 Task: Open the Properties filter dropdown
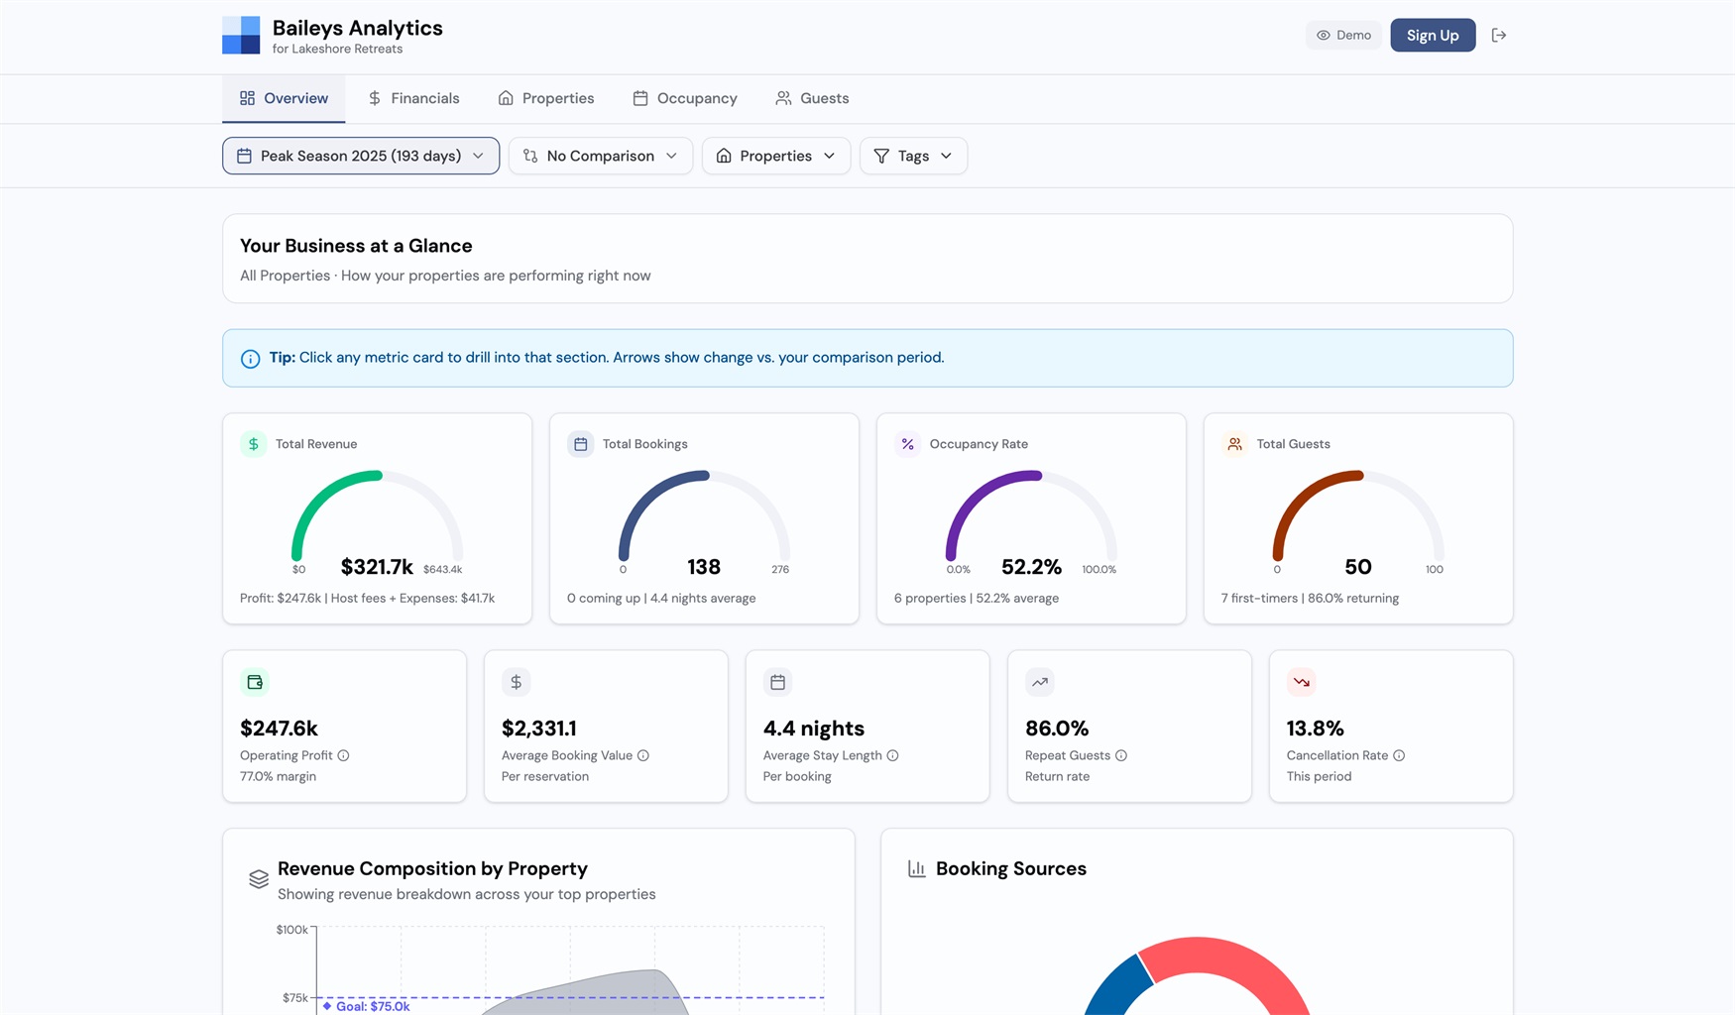pos(775,156)
